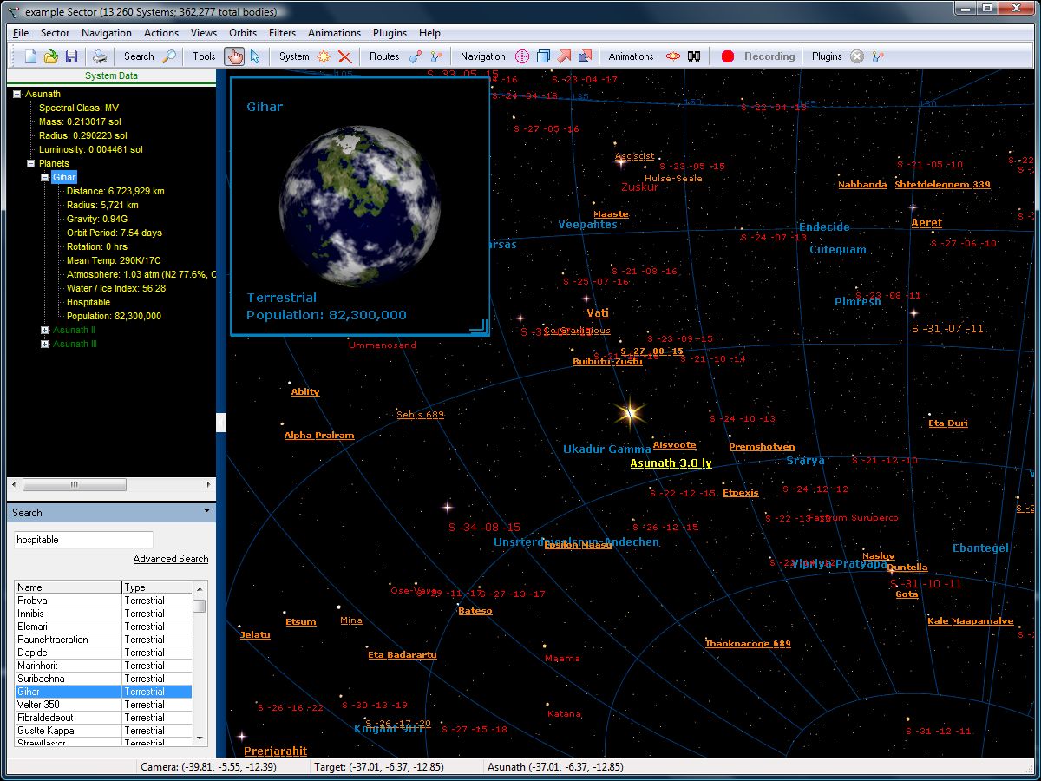Click the magnifier search icon in the toolbar
This screenshot has height=781, width=1041.
tap(170, 56)
